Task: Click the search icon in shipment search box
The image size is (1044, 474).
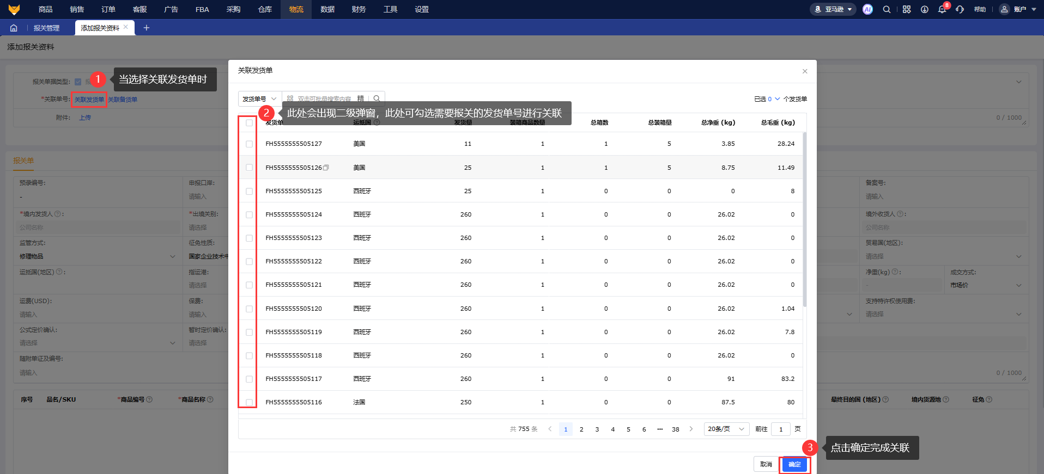Action: tap(377, 99)
